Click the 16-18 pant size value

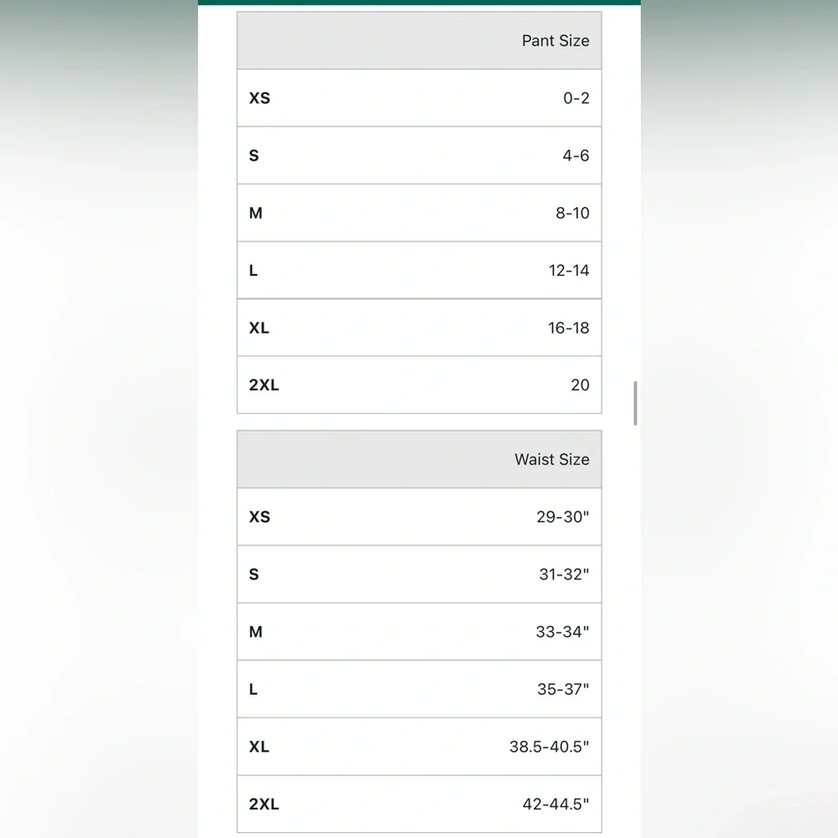pyautogui.click(x=569, y=328)
